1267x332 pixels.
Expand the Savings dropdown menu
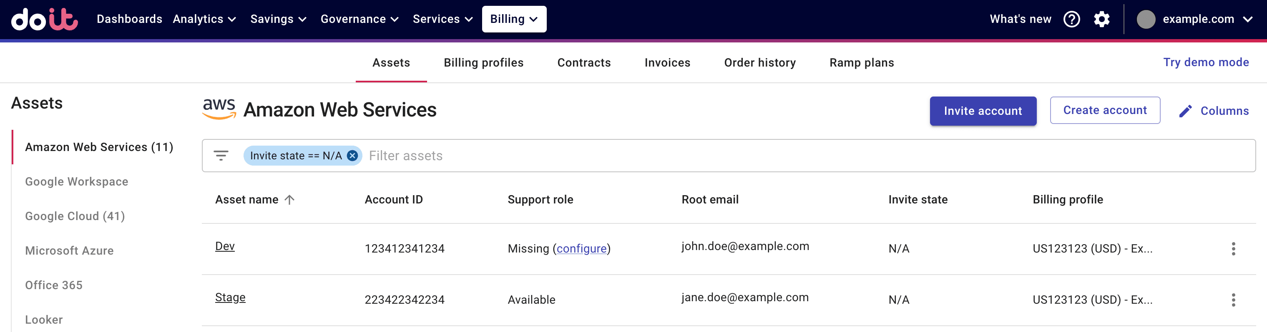click(x=279, y=19)
